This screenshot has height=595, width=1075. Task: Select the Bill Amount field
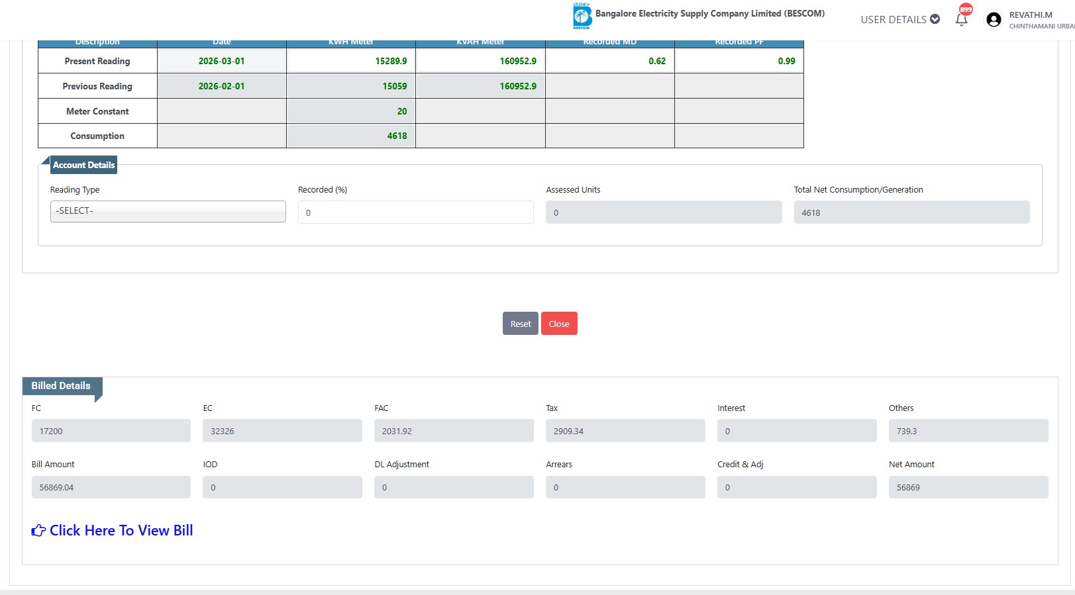tap(111, 487)
